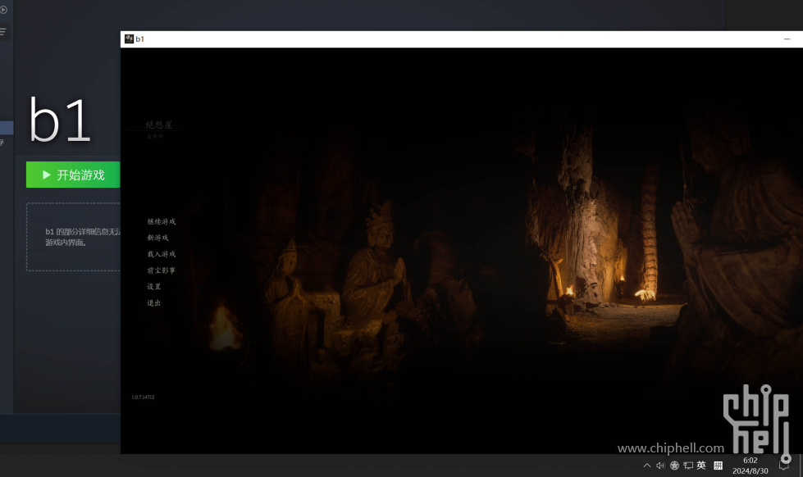Click the star-shaped tray icon
This screenshot has height=477, width=803.
click(x=674, y=466)
